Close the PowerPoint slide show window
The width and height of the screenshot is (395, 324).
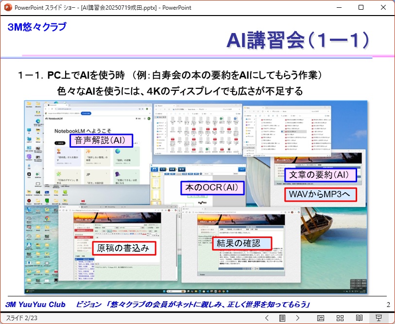[383, 8]
